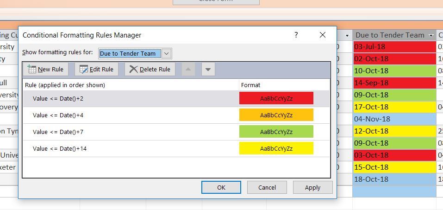Image resolution: width=443 pixels, height=210 pixels.
Task: Click the Due to Tender Team combo field
Action: (x=130, y=53)
